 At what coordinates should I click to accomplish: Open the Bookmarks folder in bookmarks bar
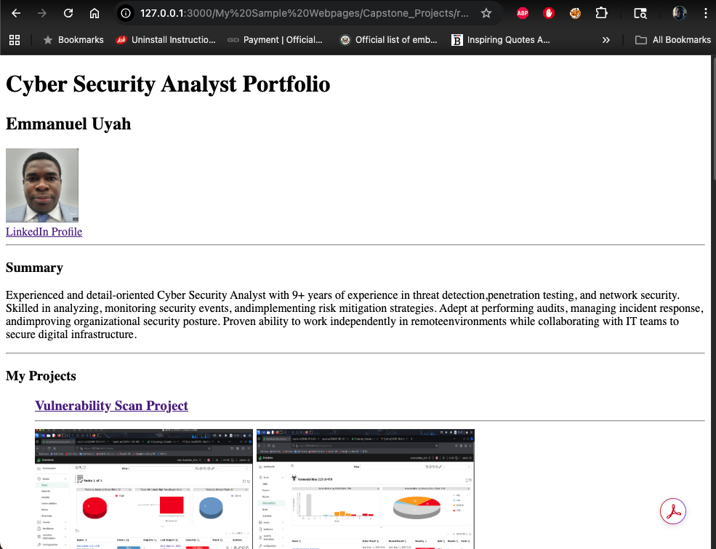click(x=73, y=40)
